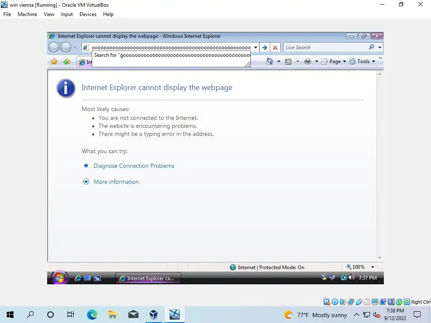Image resolution: width=431 pixels, height=323 pixels.
Task: Open zoom level dropdown arrow
Action: [372, 267]
